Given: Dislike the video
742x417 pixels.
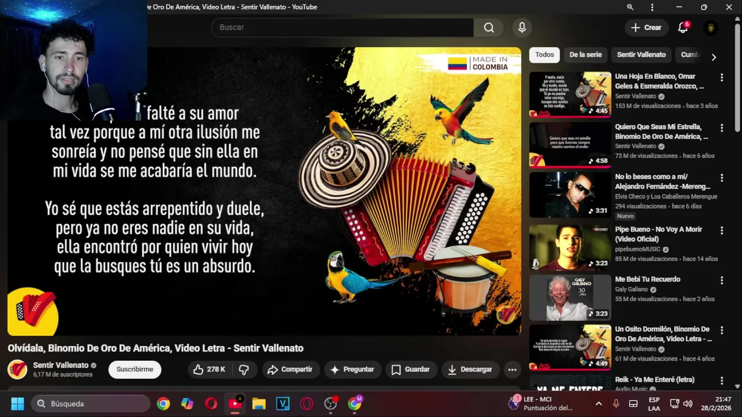Looking at the screenshot, I should (x=244, y=370).
